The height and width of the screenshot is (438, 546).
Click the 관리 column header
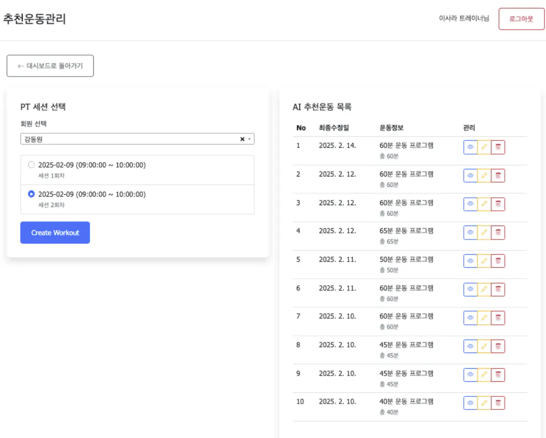pyautogui.click(x=469, y=128)
